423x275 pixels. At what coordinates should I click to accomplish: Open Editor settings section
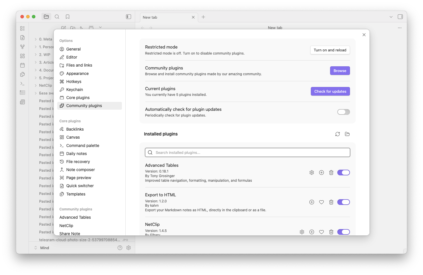[89, 57]
